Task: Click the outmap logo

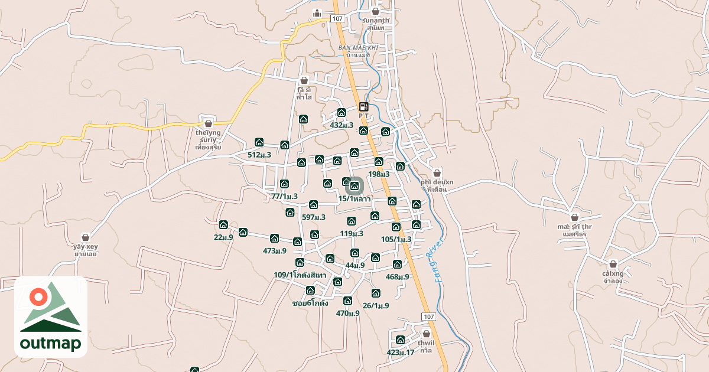Action: [x=51, y=316]
